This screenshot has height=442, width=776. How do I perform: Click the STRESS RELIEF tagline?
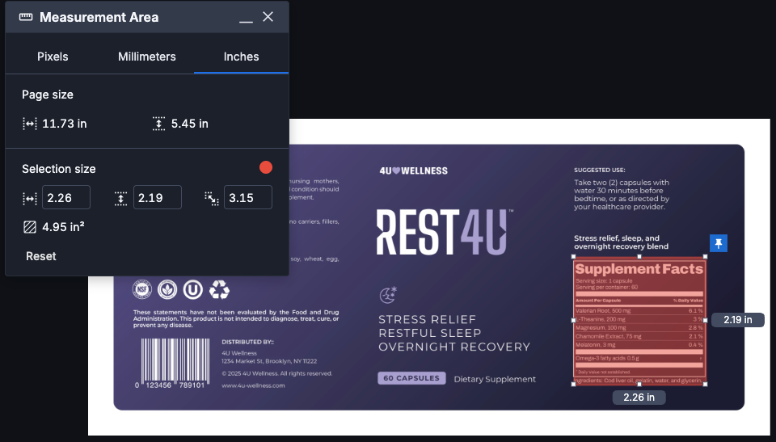[x=427, y=319]
